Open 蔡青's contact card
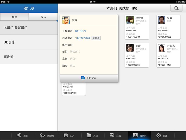This screenshot has width=186, height=140. click(169, 27)
